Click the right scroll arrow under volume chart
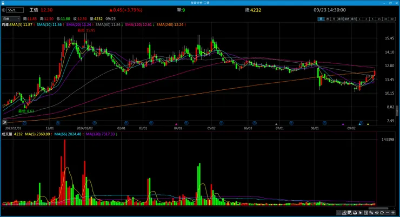This screenshot has height=217, width=400. coord(394,208)
